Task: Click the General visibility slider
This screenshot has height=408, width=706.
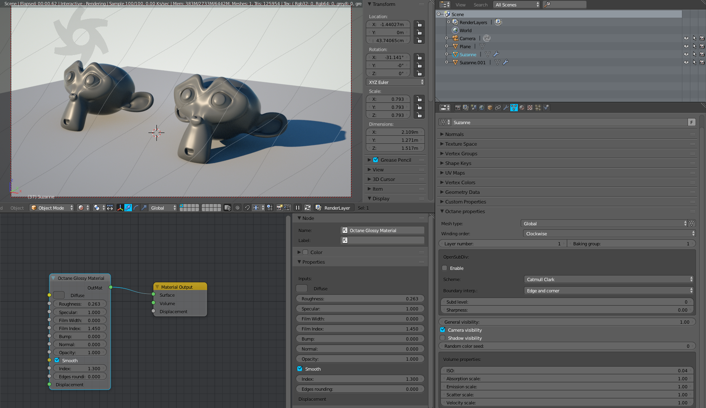Action: pos(567,322)
